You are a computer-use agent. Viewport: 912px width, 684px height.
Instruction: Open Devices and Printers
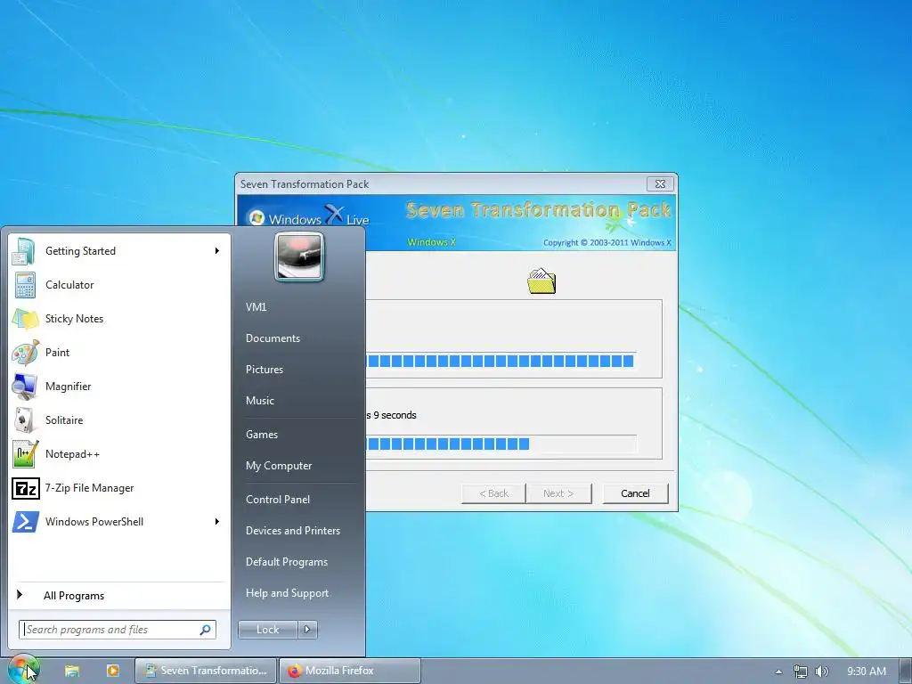(292, 531)
